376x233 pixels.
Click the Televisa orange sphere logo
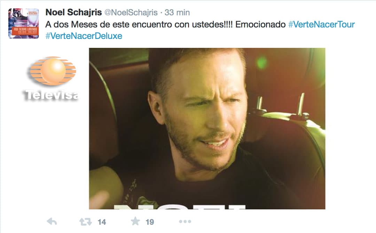(53, 71)
